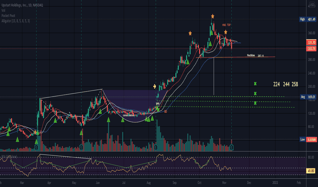
Task: Select the H&S TOP annotation
Action: coord(226,25)
